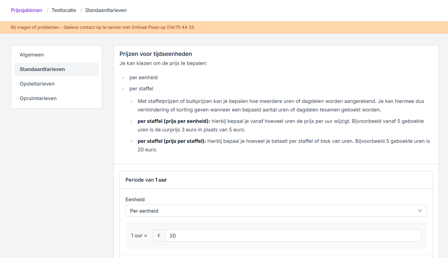Click the orange Onthaal Pixeo contact banner
The image size is (448, 258).
click(x=103, y=27)
